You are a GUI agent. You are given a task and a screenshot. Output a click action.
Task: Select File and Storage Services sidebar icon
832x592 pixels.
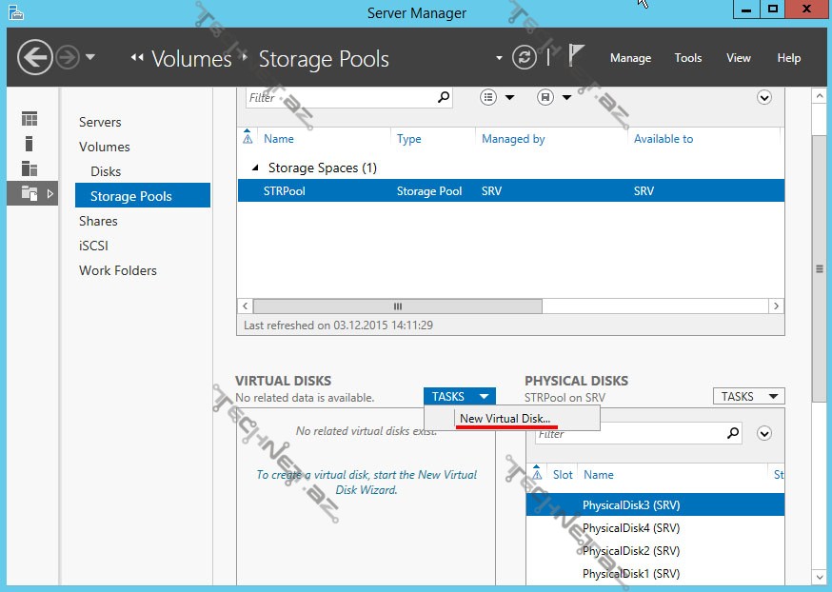point(30,193)
